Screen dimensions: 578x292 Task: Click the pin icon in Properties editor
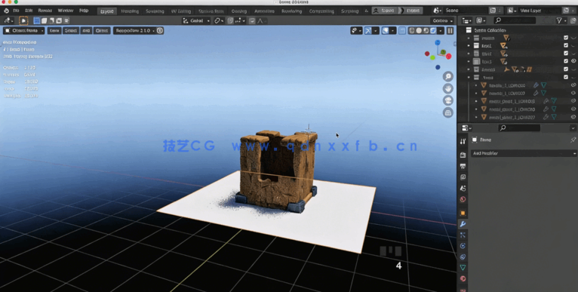[573, 140]
